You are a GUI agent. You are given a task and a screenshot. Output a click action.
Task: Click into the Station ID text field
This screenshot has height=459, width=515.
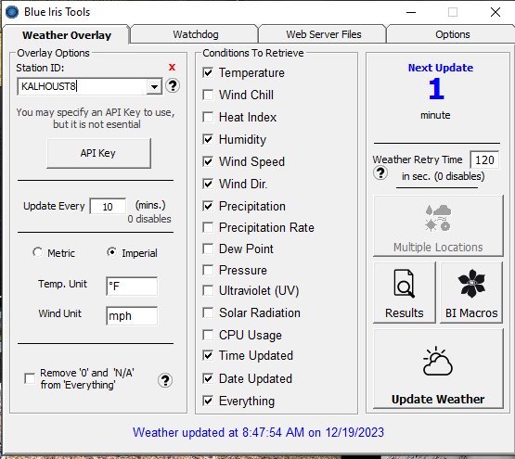tap(82, 86)
